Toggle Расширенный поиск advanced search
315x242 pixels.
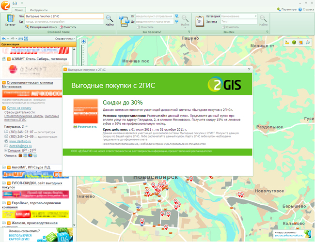tap(40, 27)
